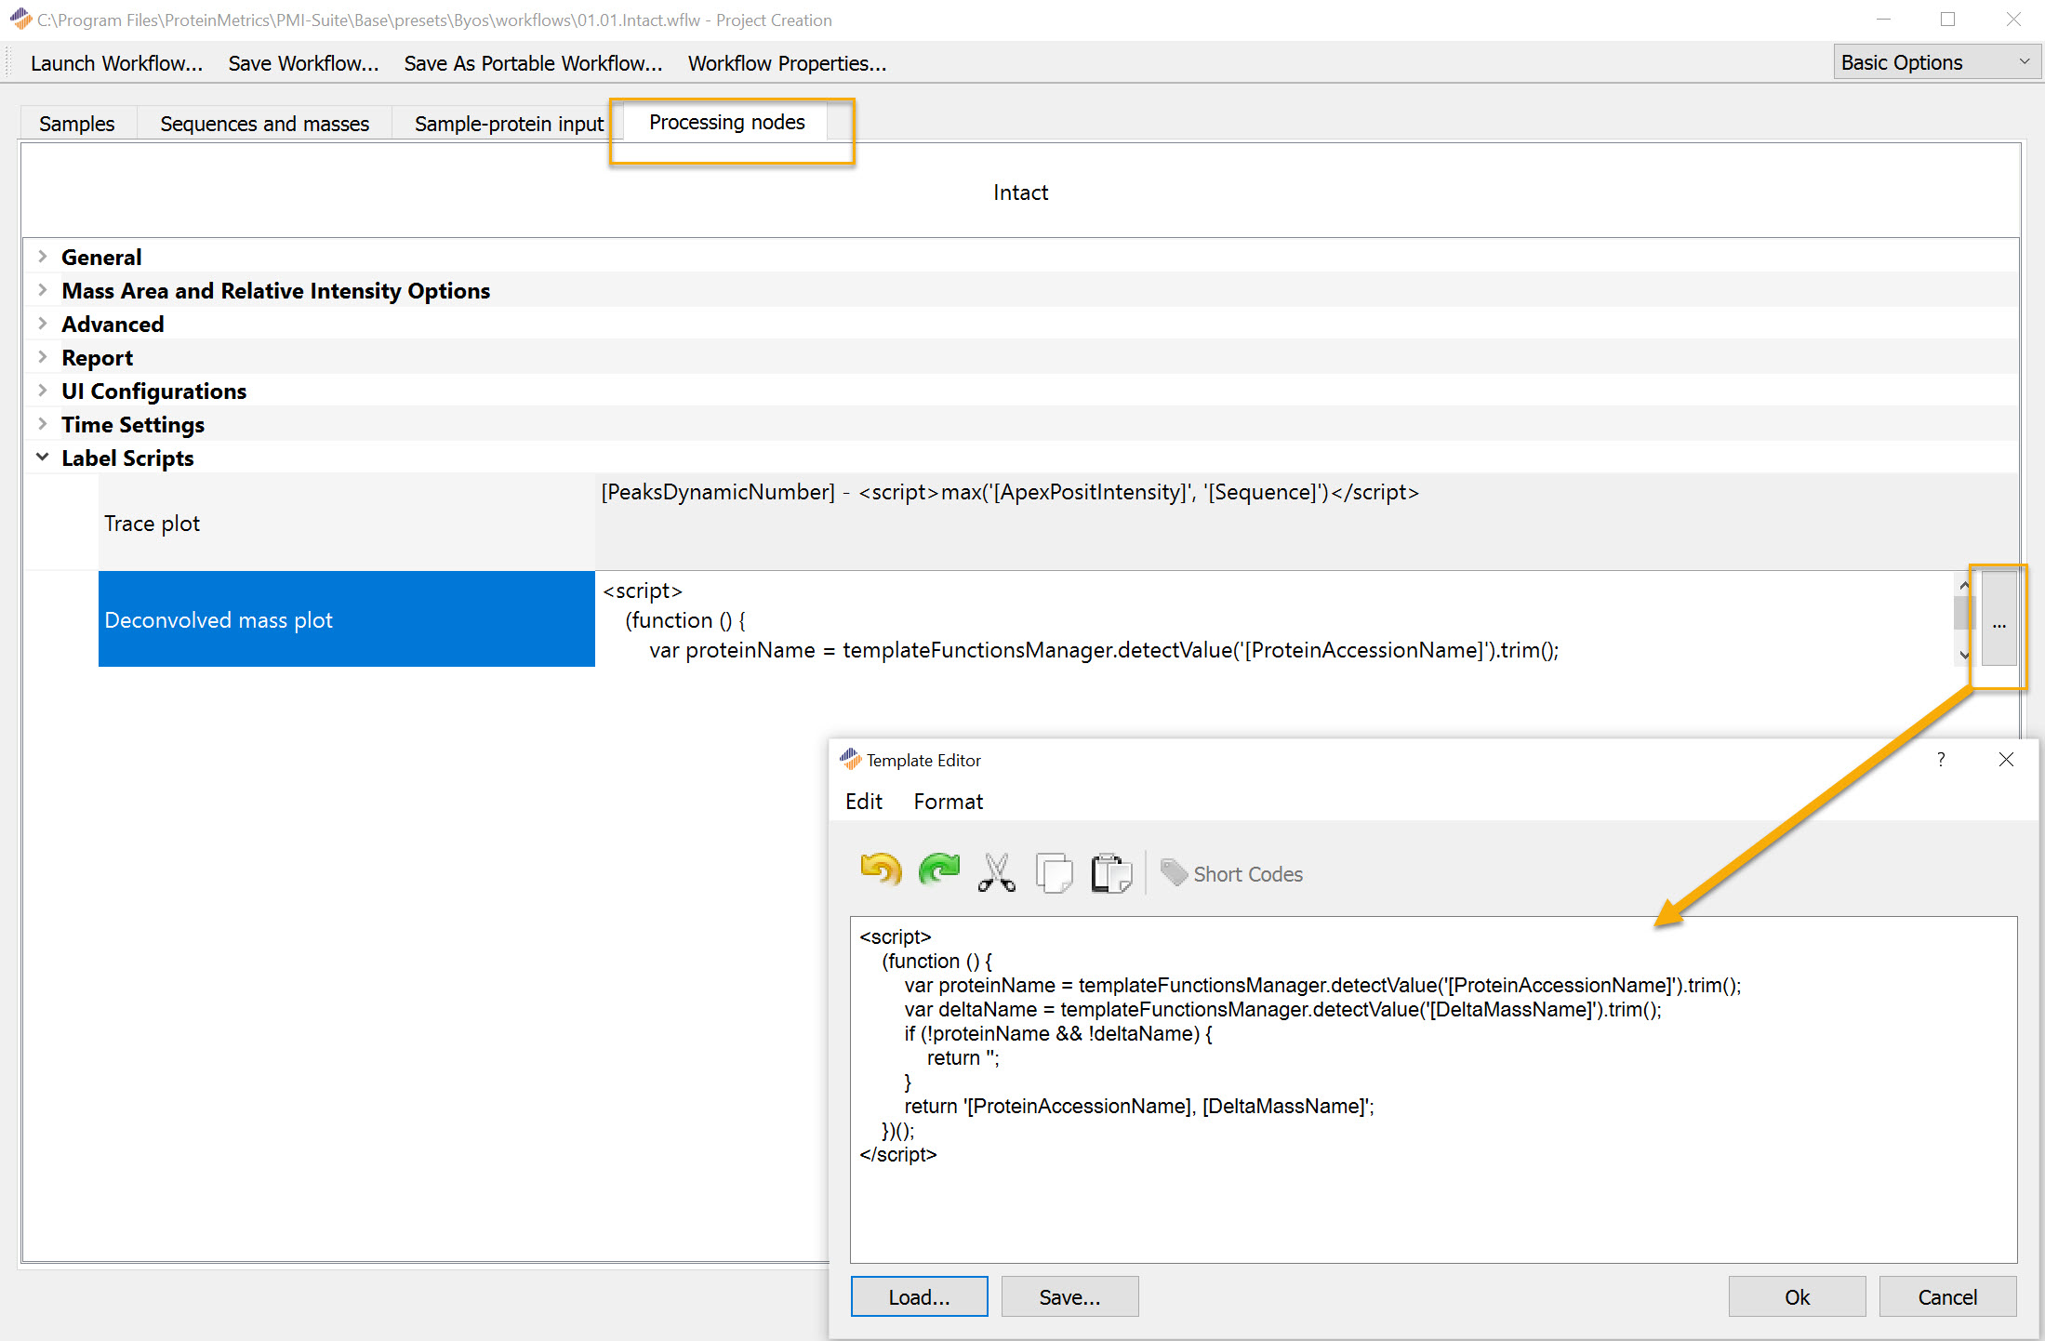Click the Copy icon in Template Editor

pyautogui.click(x=1054, y=872)
